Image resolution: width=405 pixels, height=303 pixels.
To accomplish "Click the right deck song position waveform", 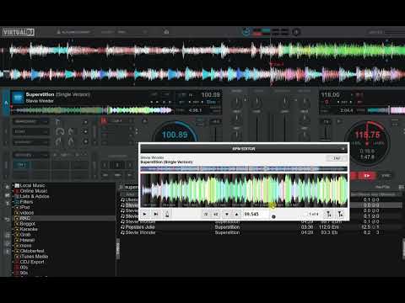I will coord(386,110).
